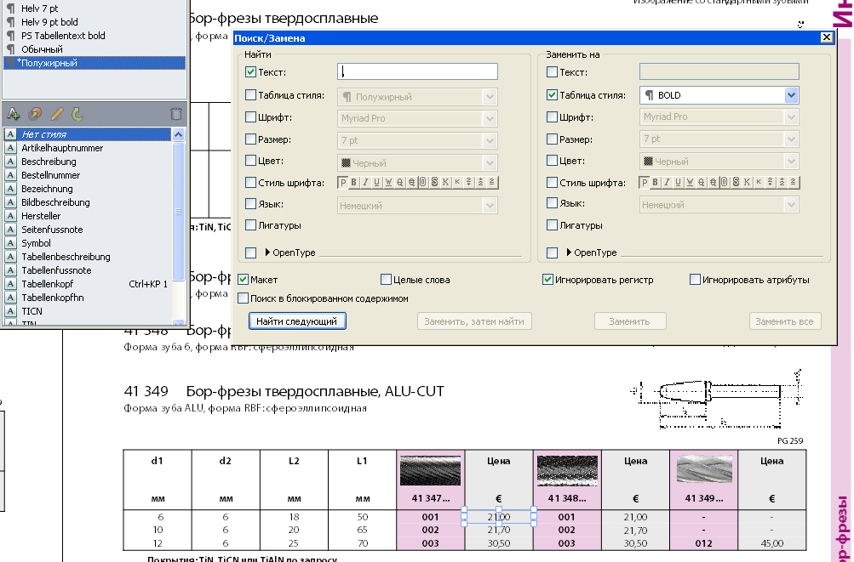This screenshot has height=562, width=854.
Task: Enable Лигатуры checkbox under Найти
Action: [250, 225]
